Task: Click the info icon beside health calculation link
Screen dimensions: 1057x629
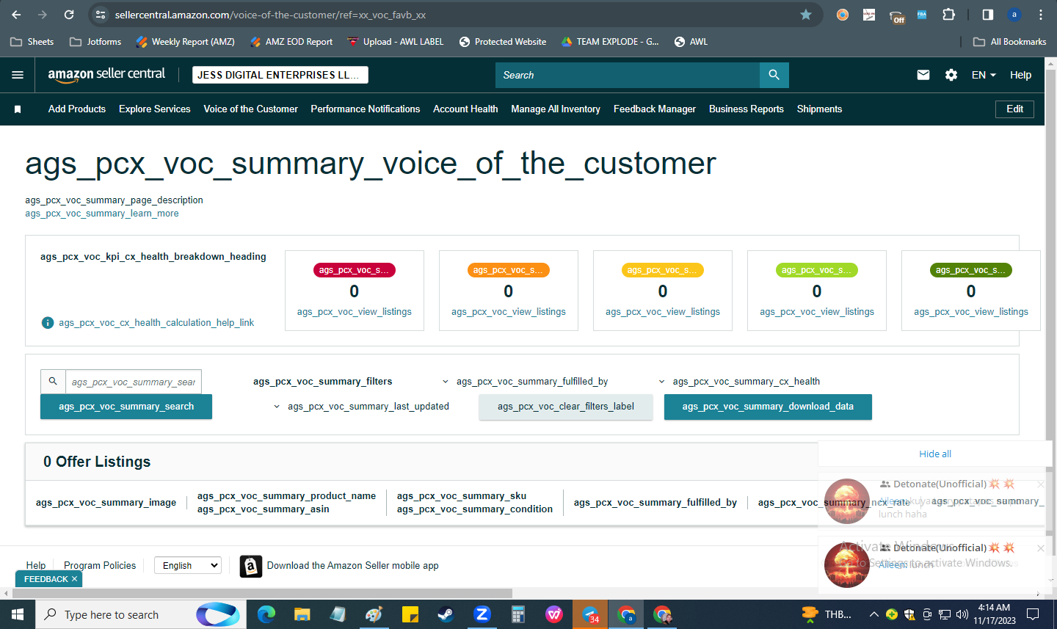Action: 48,323
